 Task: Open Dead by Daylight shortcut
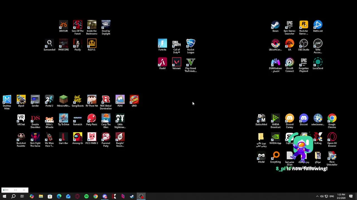click(106, 27)
